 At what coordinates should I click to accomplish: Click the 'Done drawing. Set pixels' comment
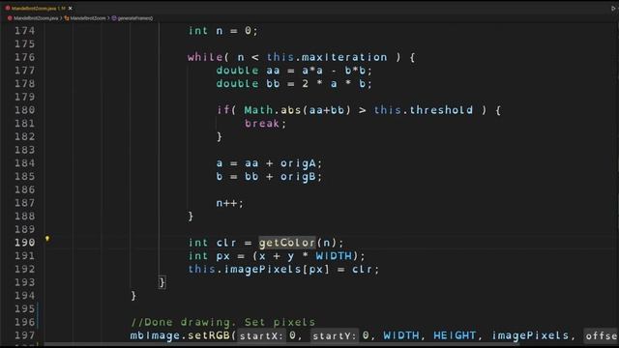click(x=223, y=322)
